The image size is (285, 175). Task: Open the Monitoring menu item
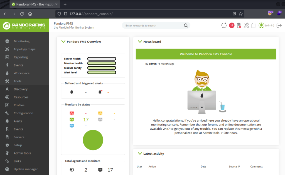[22, 41]
